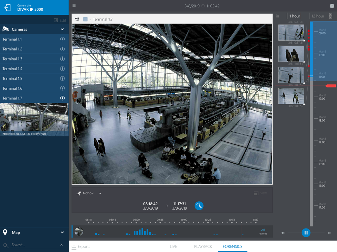
Task: Pause playback with the pause button
Action: pyautogui.click(x=306, y=233)
